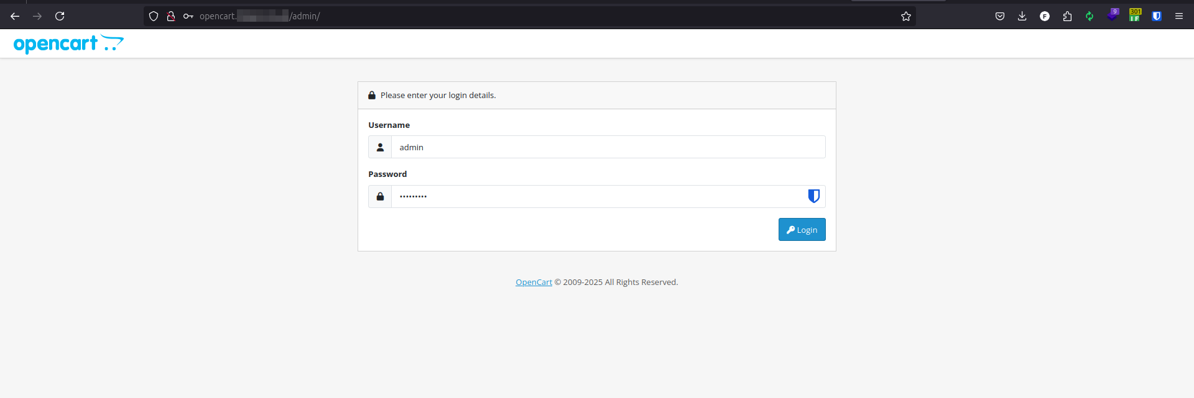Open Bitwarden autofill icon in the Password field

813,196
